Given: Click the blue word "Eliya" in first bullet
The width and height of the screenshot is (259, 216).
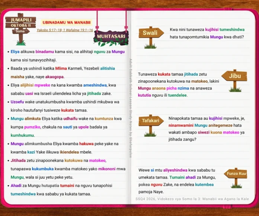Looking at the screenshot, I should pyautogui.click(x=15, y=51).
